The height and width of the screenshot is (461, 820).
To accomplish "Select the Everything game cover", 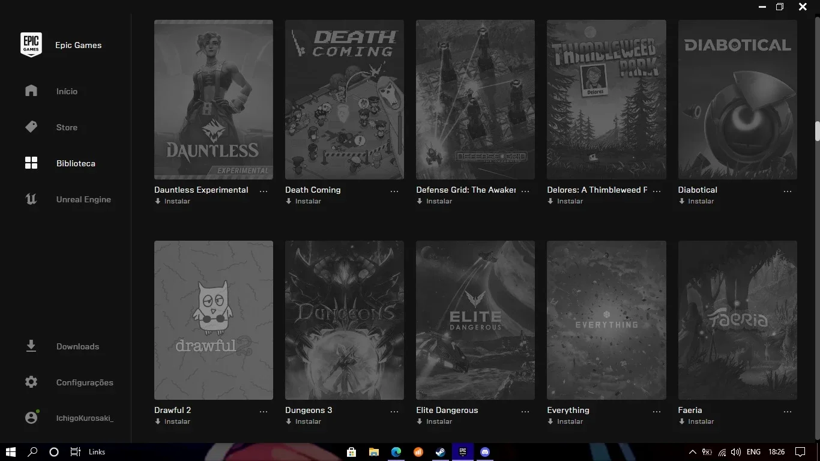I will coord(606,321).
